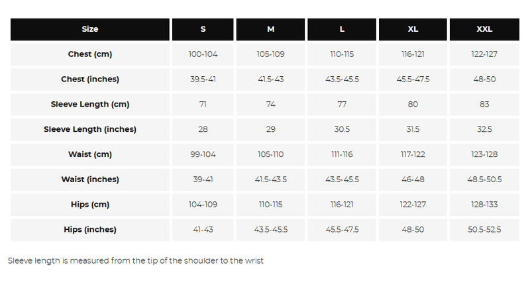
Task: Select the XL size header
Action: (x=413, y=29)
